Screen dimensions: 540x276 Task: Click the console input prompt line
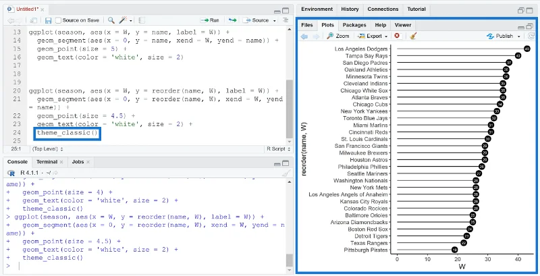pos(144,266)
